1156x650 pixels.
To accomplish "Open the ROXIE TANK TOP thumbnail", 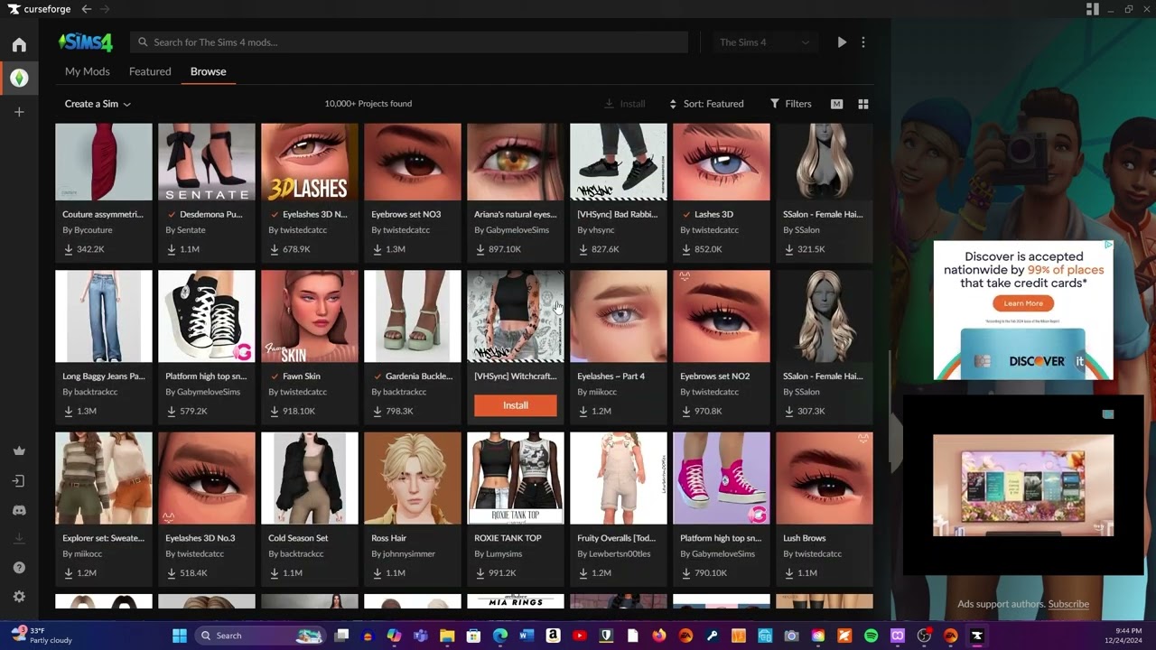I will pyautogui.click(x=516, y=478).
